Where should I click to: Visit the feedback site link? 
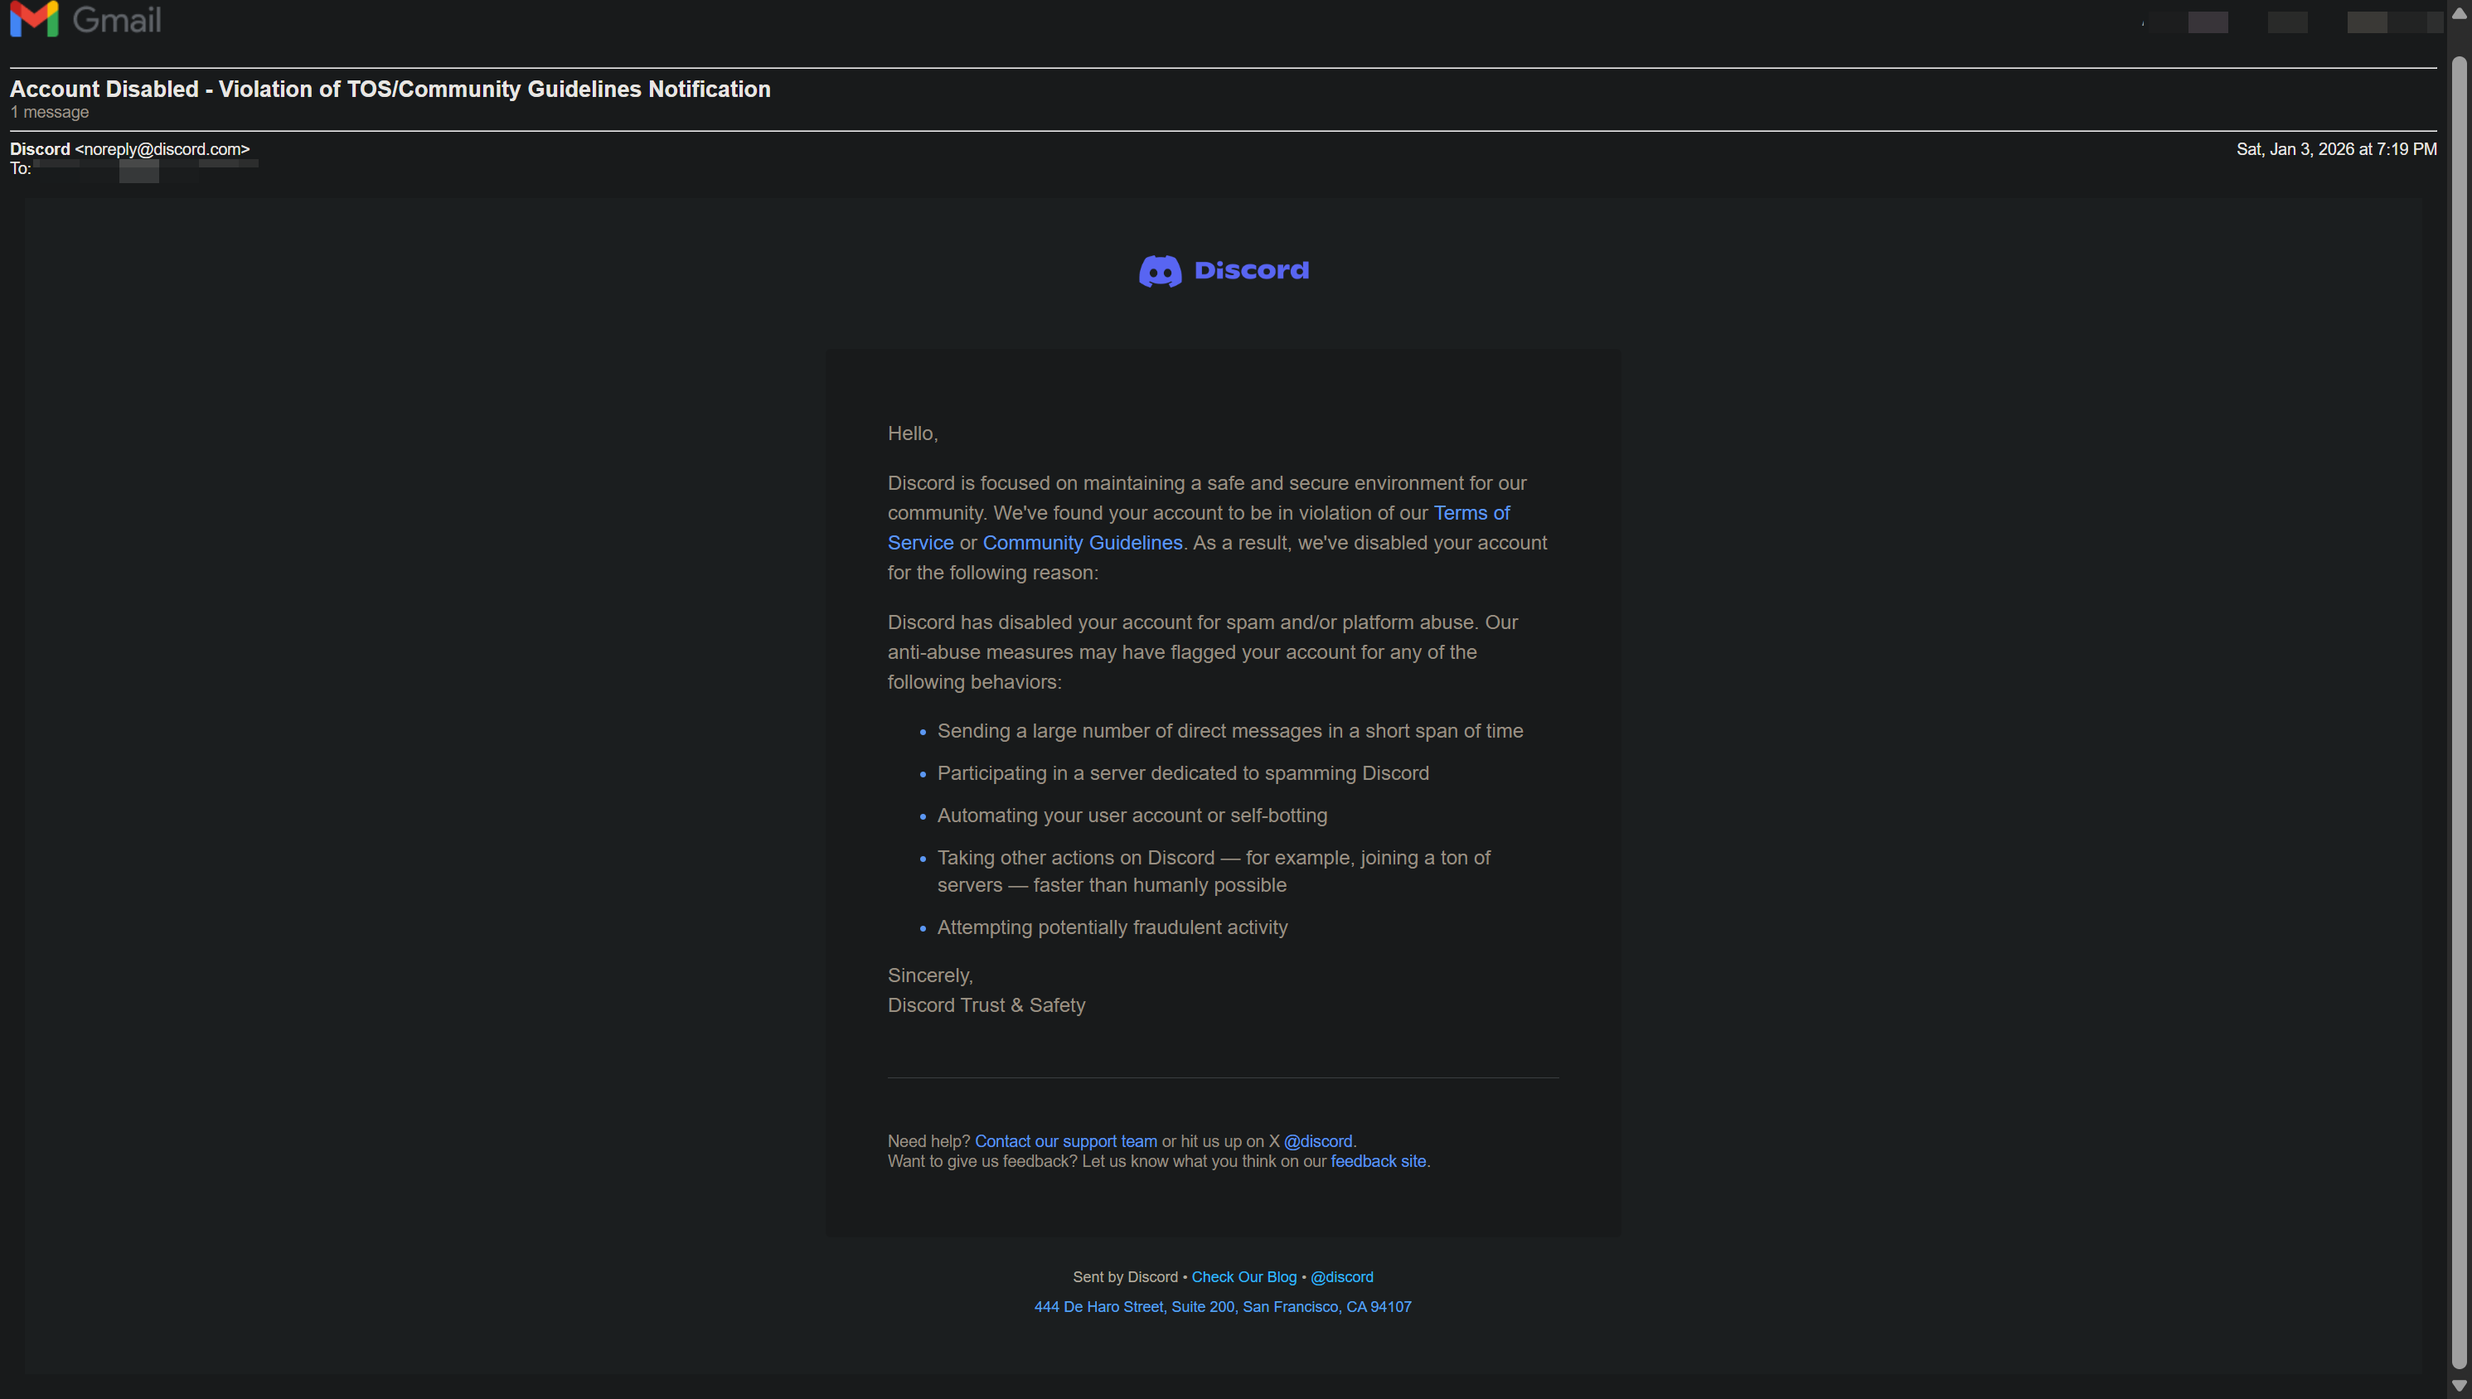tap(1378, 1162)
